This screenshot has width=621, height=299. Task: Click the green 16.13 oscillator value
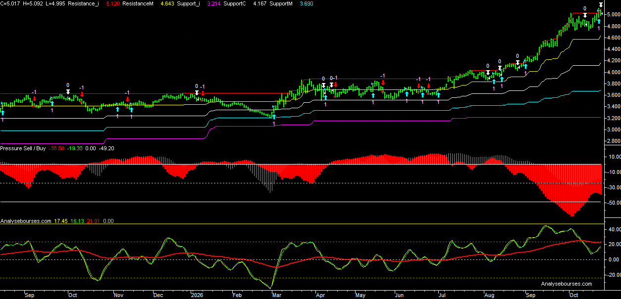[x=77, y=221]
